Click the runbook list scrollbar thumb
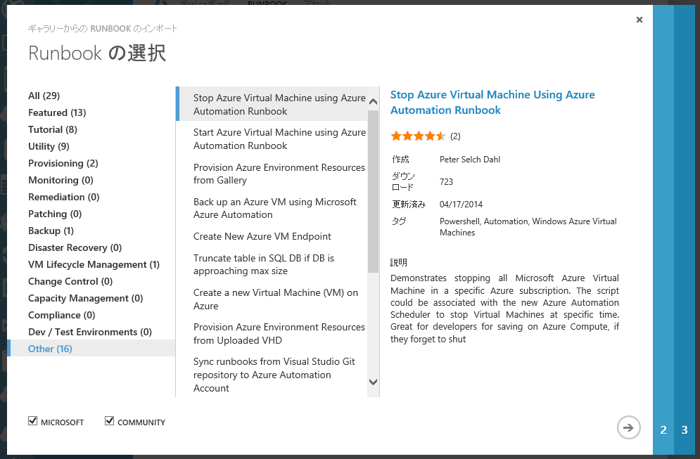 (373, 190)
